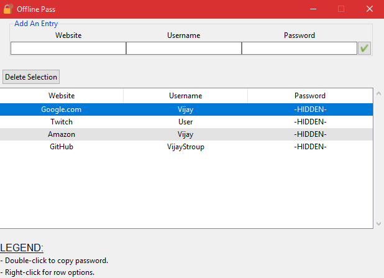The width and height of the screenshot is (384, 278).
Task: Click the User username in Twitch row
Action: coord(185,122)
